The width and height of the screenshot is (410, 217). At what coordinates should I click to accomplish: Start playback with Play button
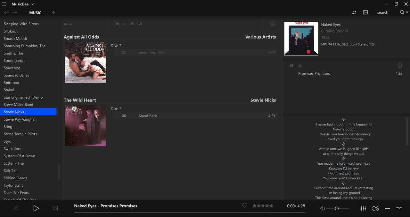coord(36,208)
